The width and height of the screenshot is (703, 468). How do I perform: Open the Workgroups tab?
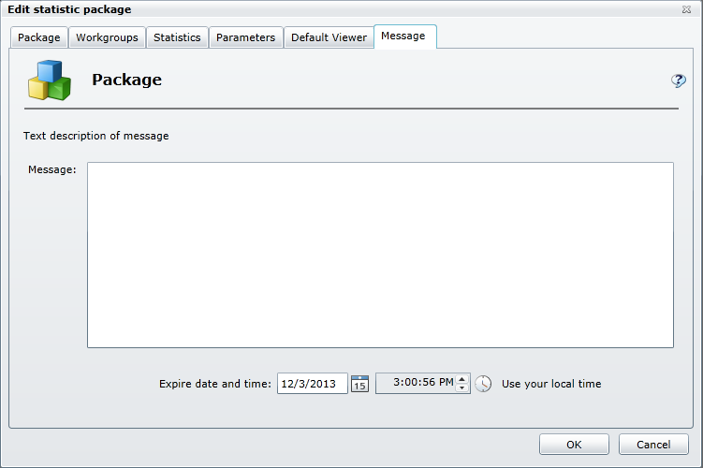[107, 37]
